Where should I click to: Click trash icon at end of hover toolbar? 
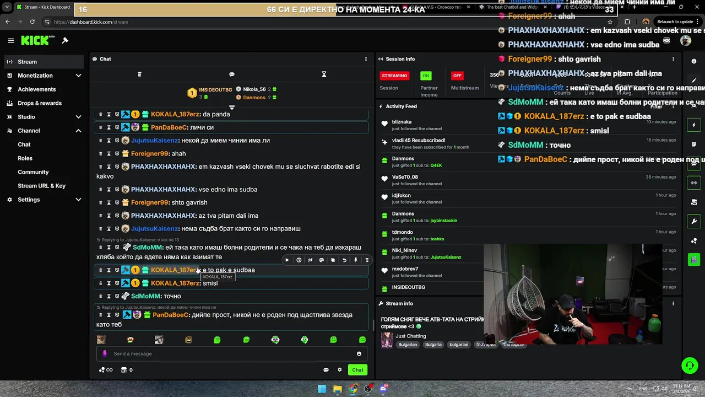coord(367,260)
